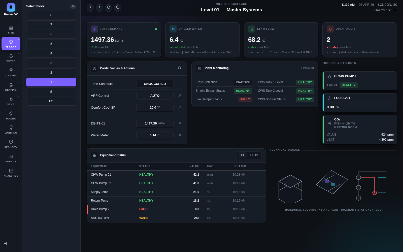
Task: Open the Power section in sidebar
Action: [11, 115]
